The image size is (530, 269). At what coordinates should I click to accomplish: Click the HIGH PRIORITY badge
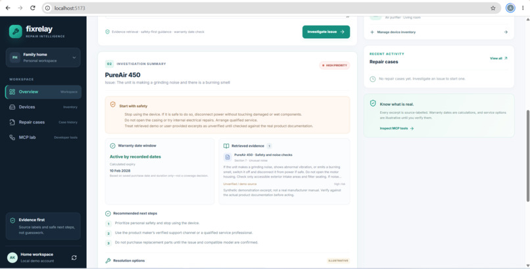[335, 65]
